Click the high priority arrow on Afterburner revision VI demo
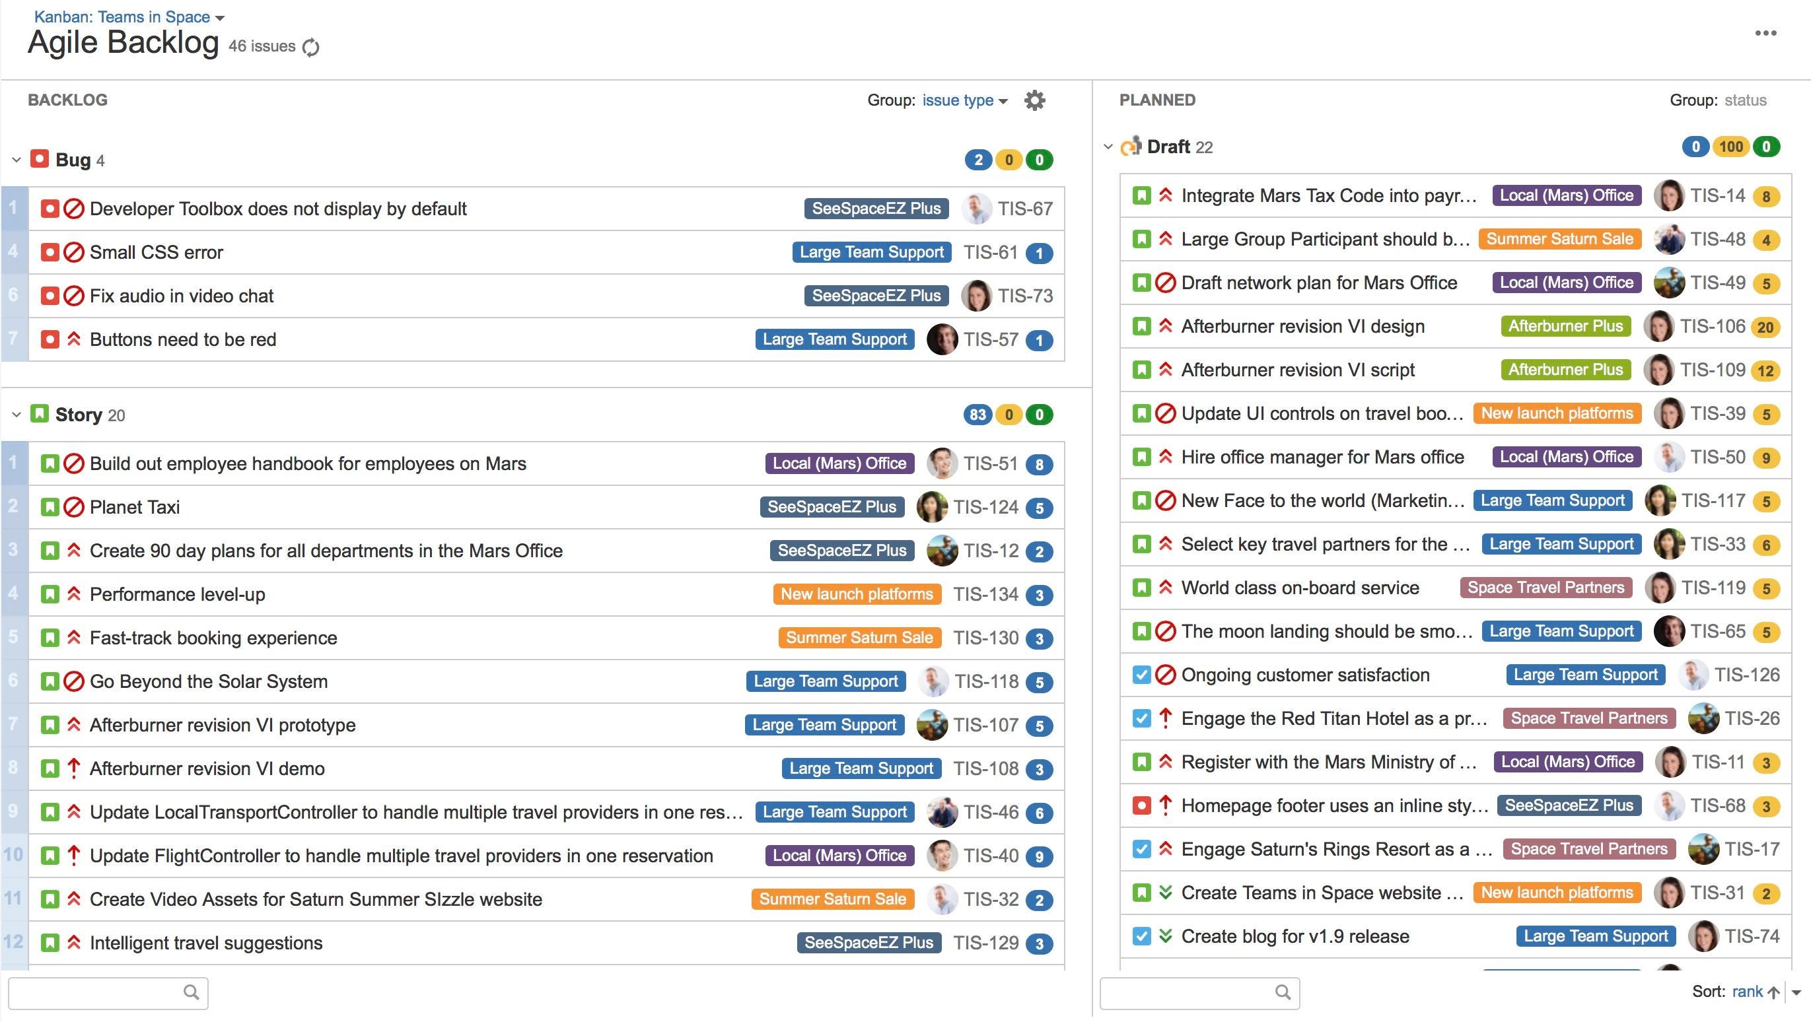 point(74,768)
